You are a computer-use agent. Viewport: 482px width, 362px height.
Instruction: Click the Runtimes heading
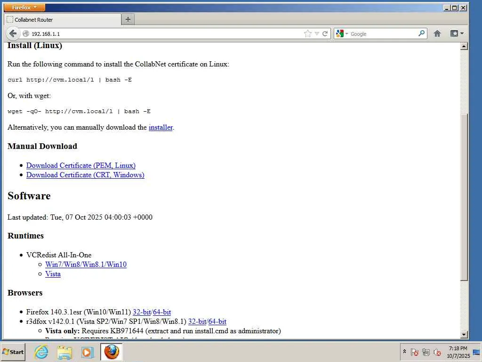pos(25,236)
